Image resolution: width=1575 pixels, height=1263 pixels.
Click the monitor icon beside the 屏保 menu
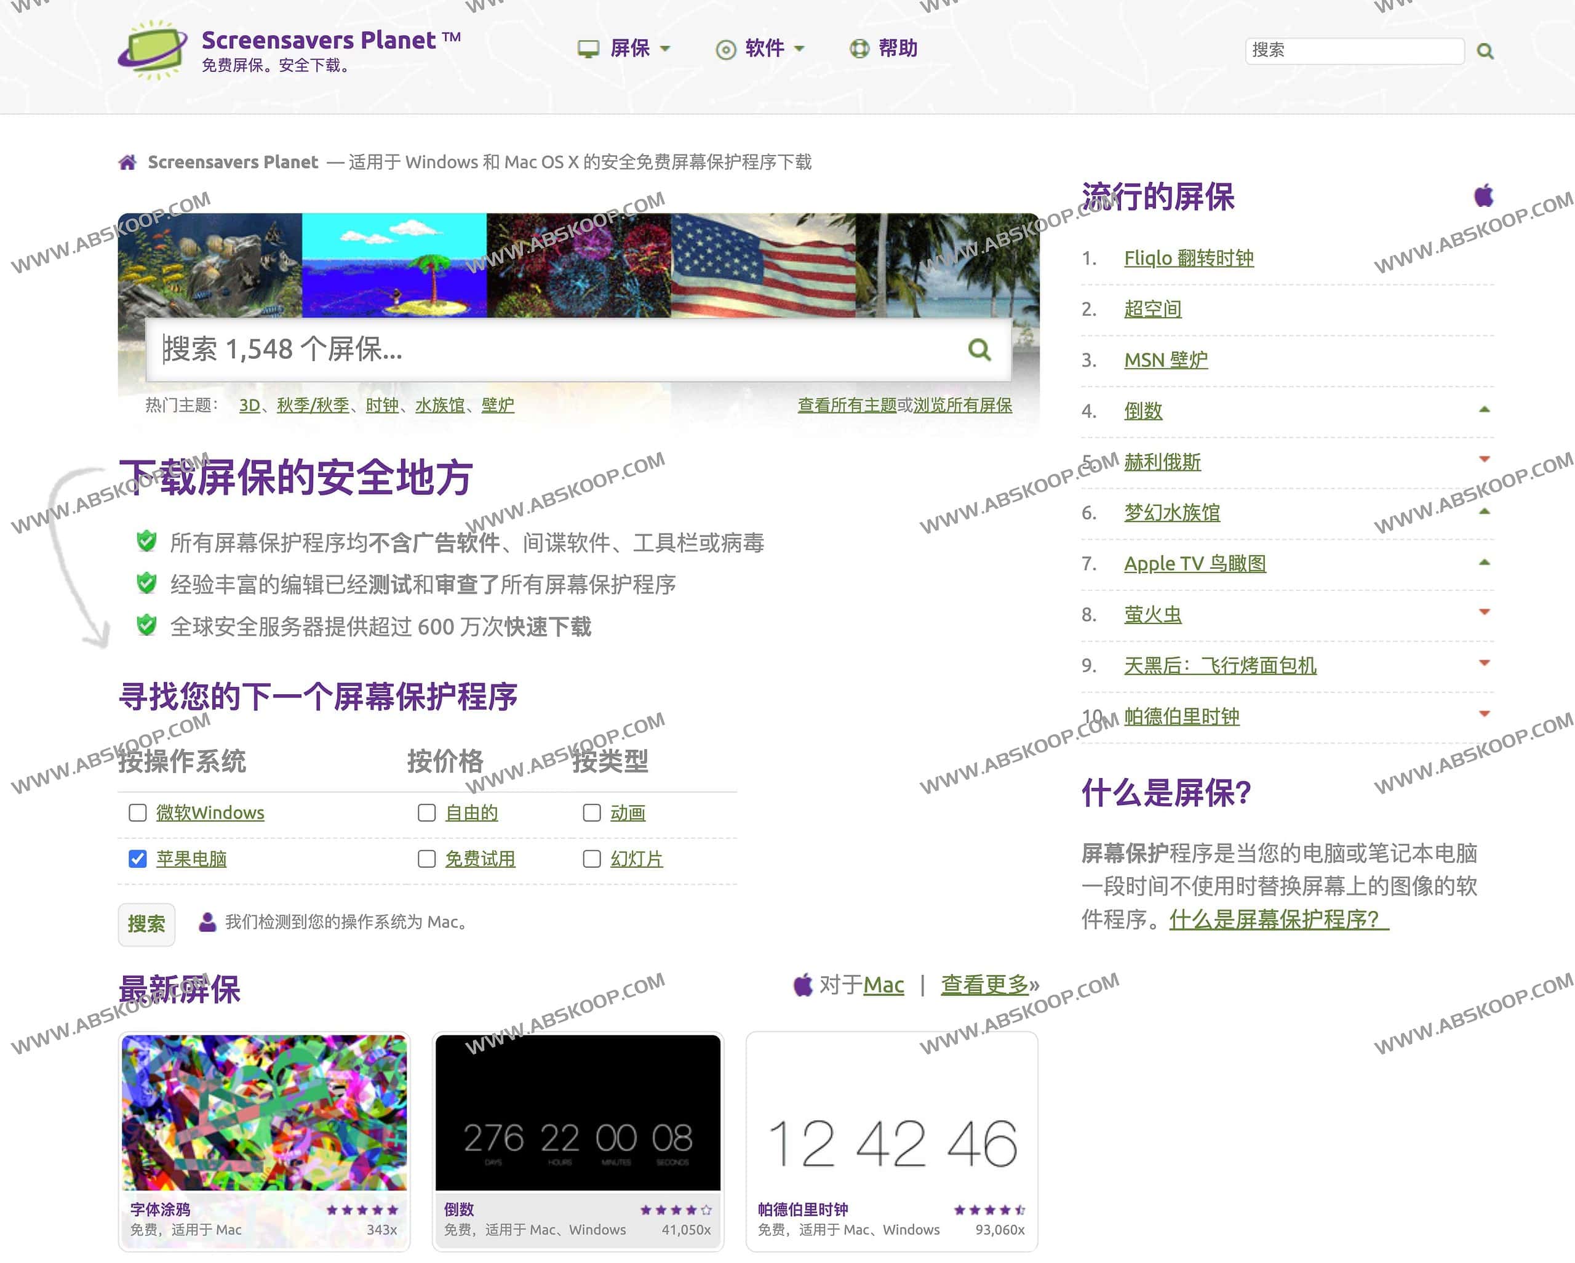pos(589,48)
